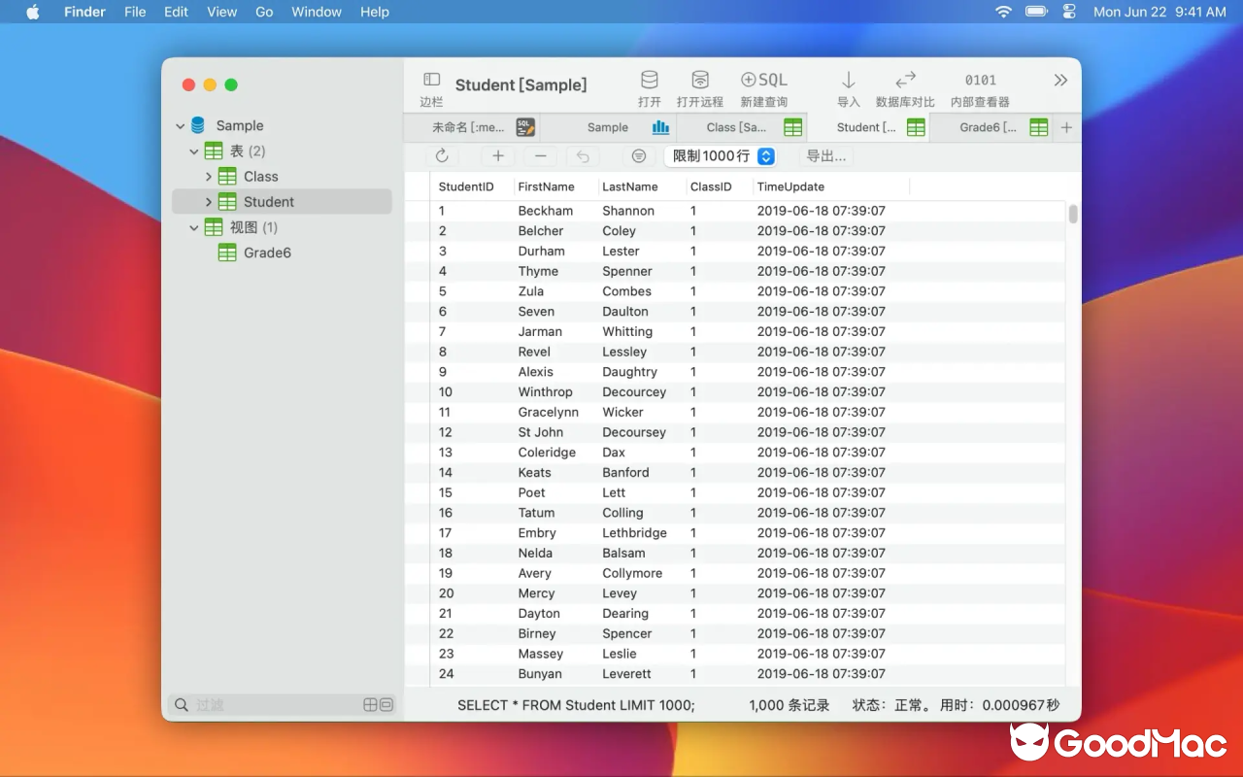Click the menu bar clock Mon Jun 22
This screenshot has width=1243, height=777.
tap(1159, 12)
